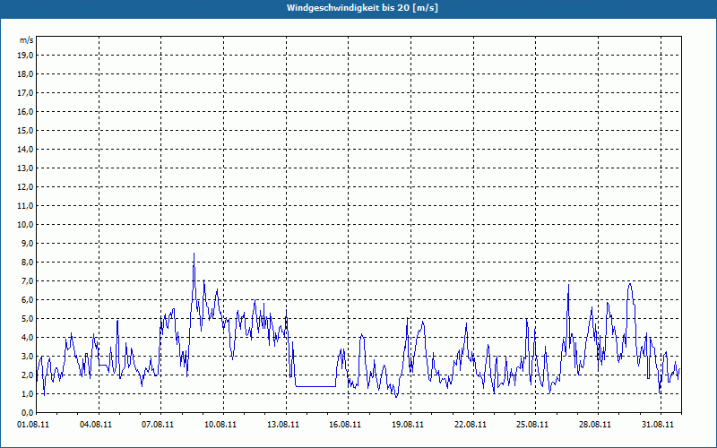Select the 10.08.11 date label
The image size is (717, 448).
[x=220, y=424]
